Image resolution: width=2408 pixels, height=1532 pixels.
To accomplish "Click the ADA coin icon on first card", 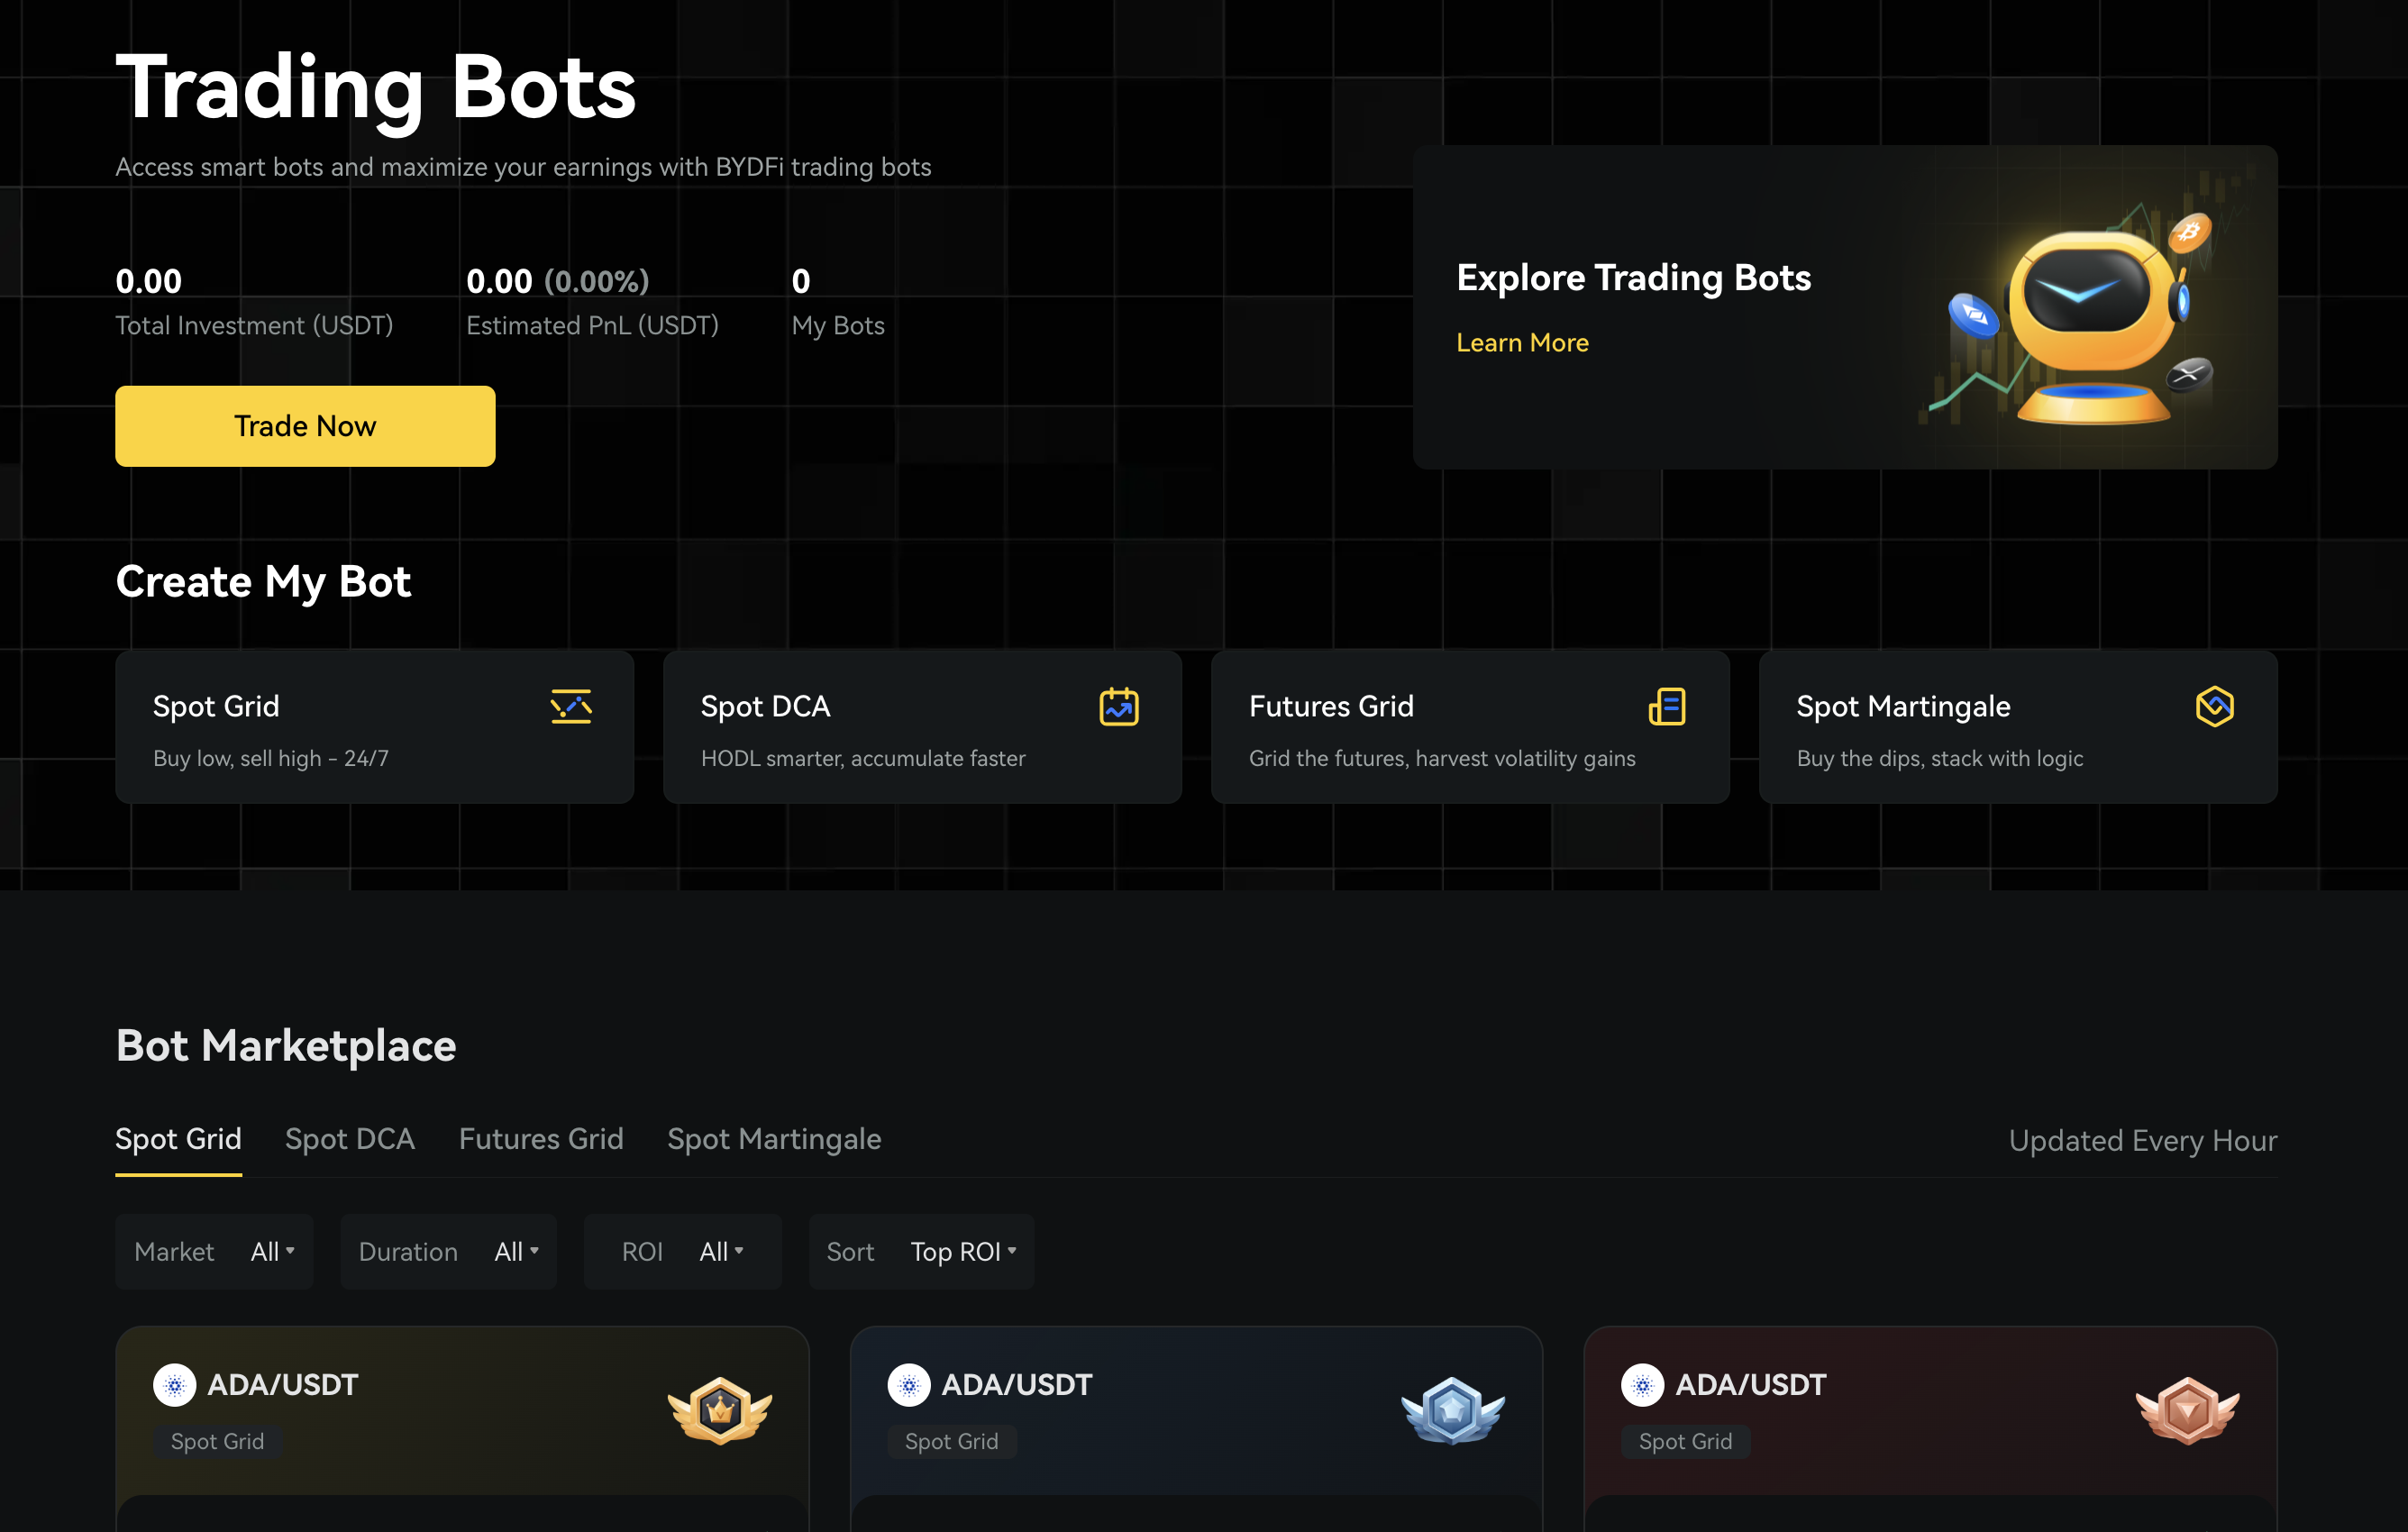I will click(175, 1385).
